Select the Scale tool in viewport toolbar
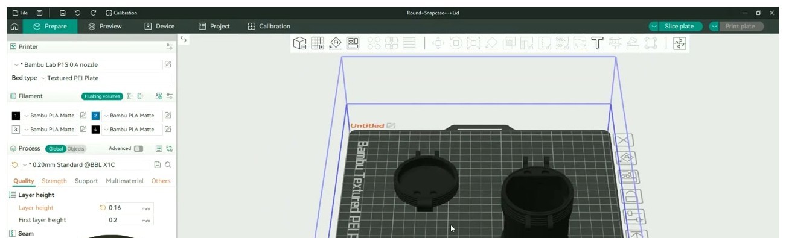The image size is (786, 238). pos(474,43)
